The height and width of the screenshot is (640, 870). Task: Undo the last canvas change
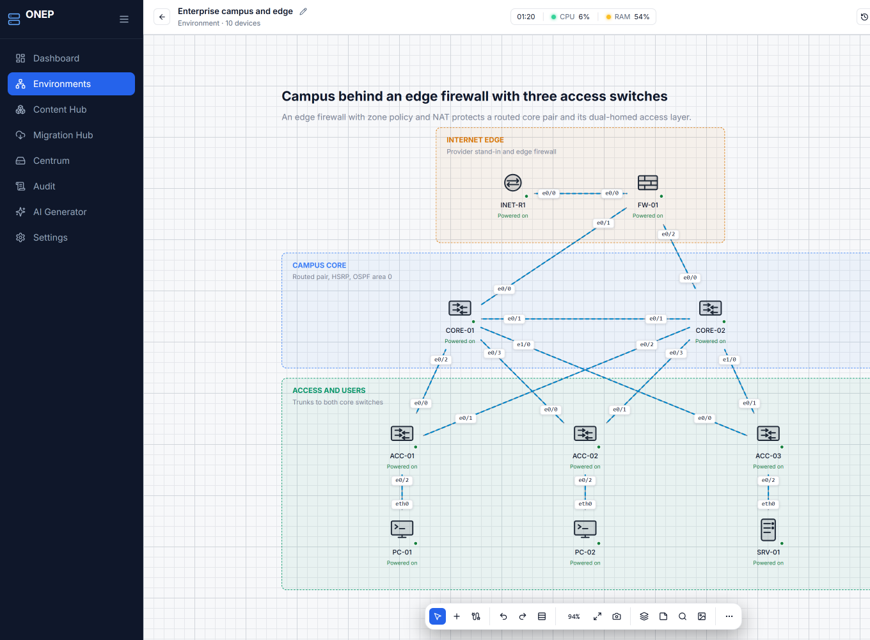click(503, 616)
